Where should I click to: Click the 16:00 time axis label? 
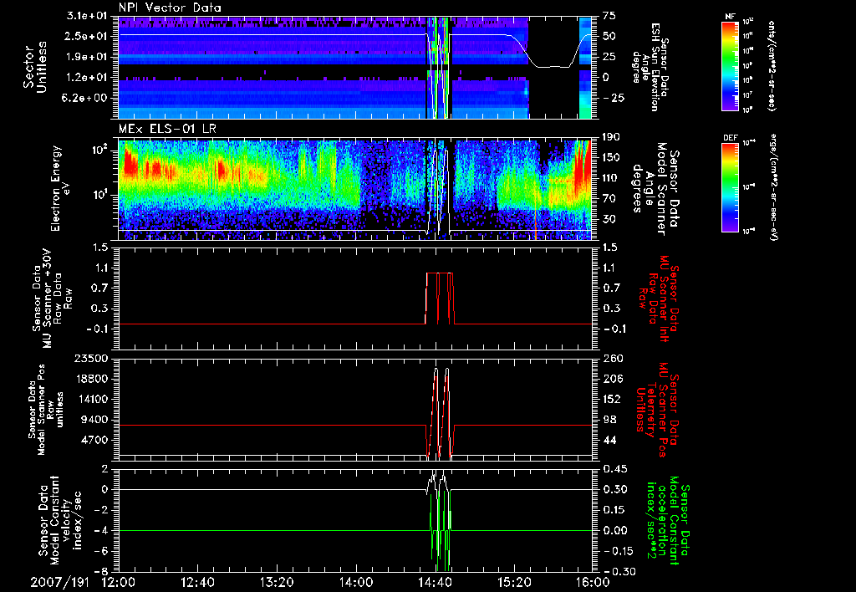[593, 582]
